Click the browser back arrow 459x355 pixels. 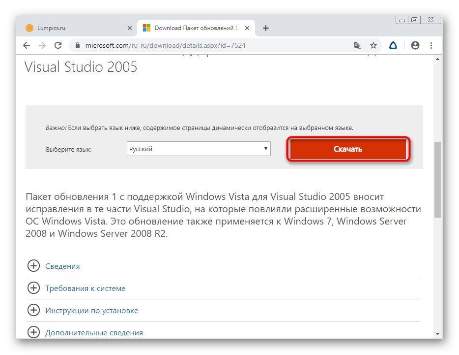click(27, 45)
